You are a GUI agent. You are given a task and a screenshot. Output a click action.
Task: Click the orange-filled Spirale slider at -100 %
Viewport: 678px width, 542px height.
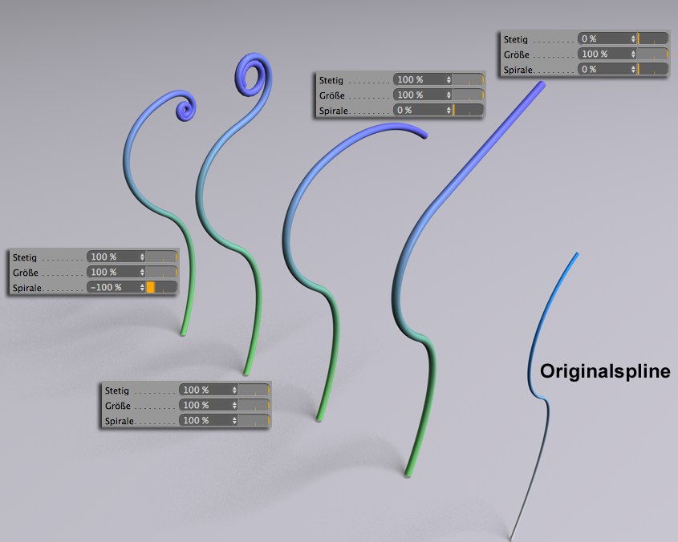(x=162, y=287)
